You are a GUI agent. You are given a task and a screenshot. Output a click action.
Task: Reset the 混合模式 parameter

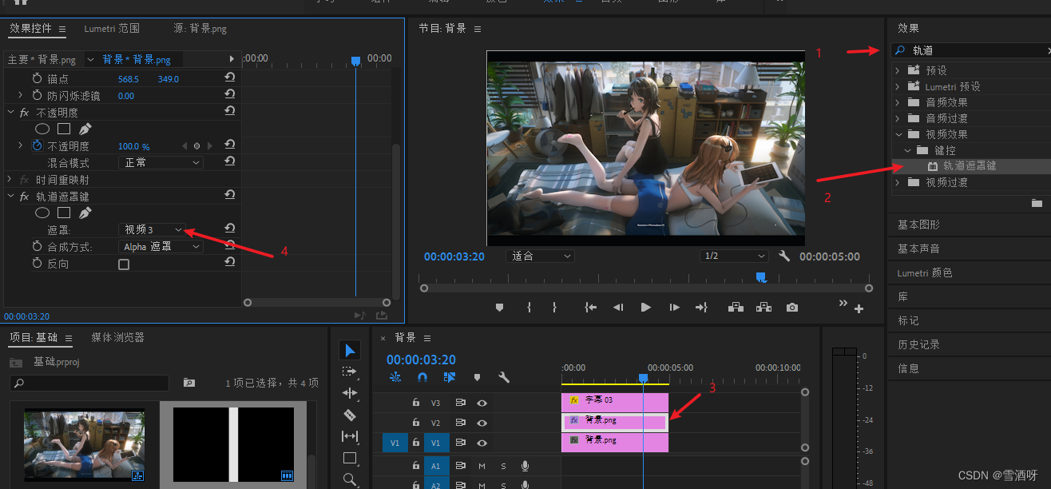tap(229, 162)
